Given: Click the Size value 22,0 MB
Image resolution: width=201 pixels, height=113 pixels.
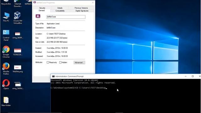Looking at the screenshot, I should point(57,38).
